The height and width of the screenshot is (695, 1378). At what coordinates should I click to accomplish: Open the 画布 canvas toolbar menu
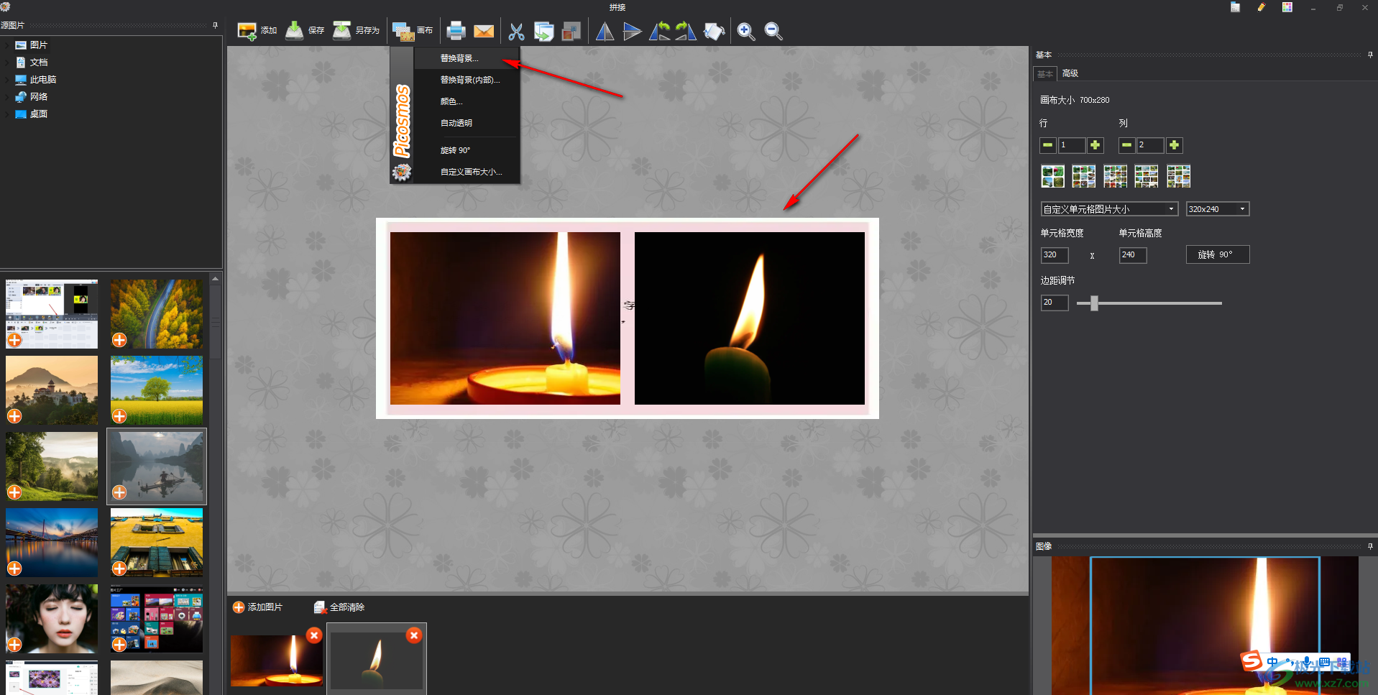pos(413,30)
